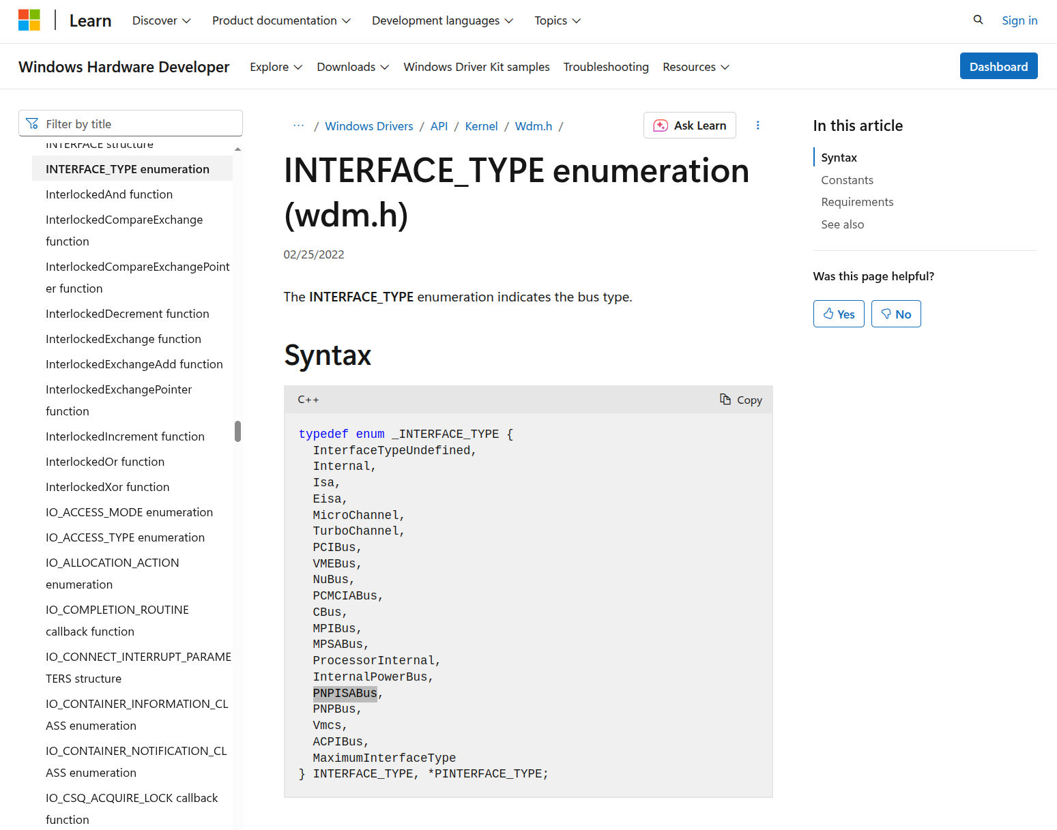Open IO_ACCESS_MODE enumeration

129,512
